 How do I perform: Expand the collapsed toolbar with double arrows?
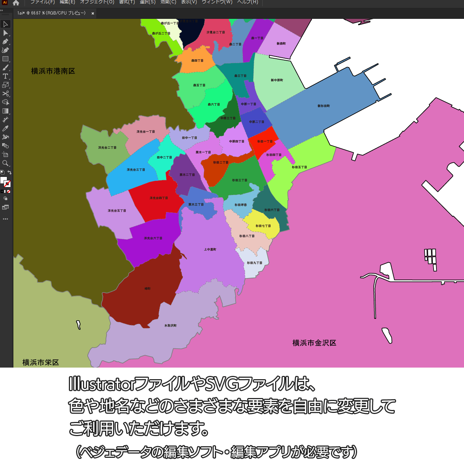(2, 11)
